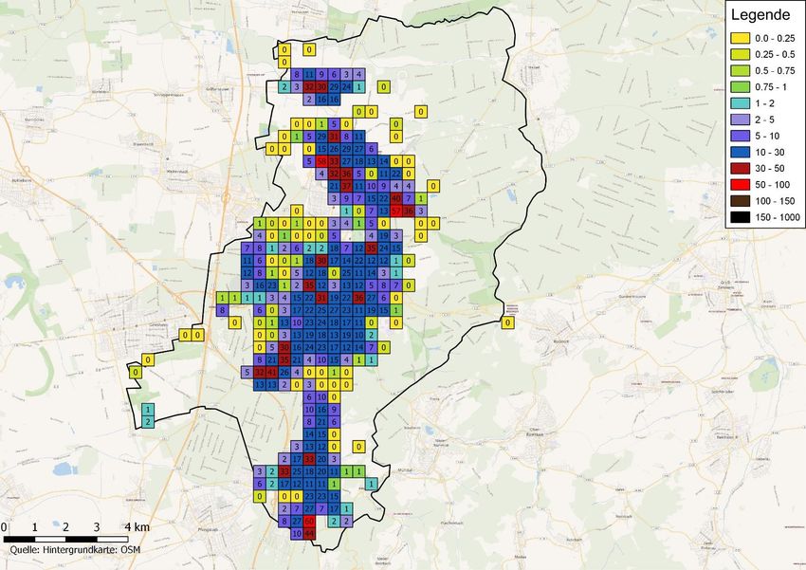Select the dark red cell labeled 41
Viewport: 806px width, 570px height.
pyautogui.click(x=272, y=373)
